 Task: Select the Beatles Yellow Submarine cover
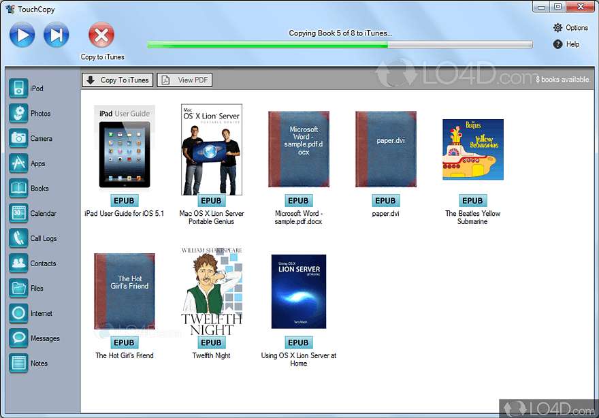[473, 149]
